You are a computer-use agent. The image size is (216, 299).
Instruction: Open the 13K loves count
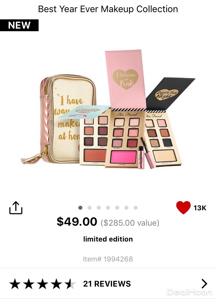click(200, 208)
